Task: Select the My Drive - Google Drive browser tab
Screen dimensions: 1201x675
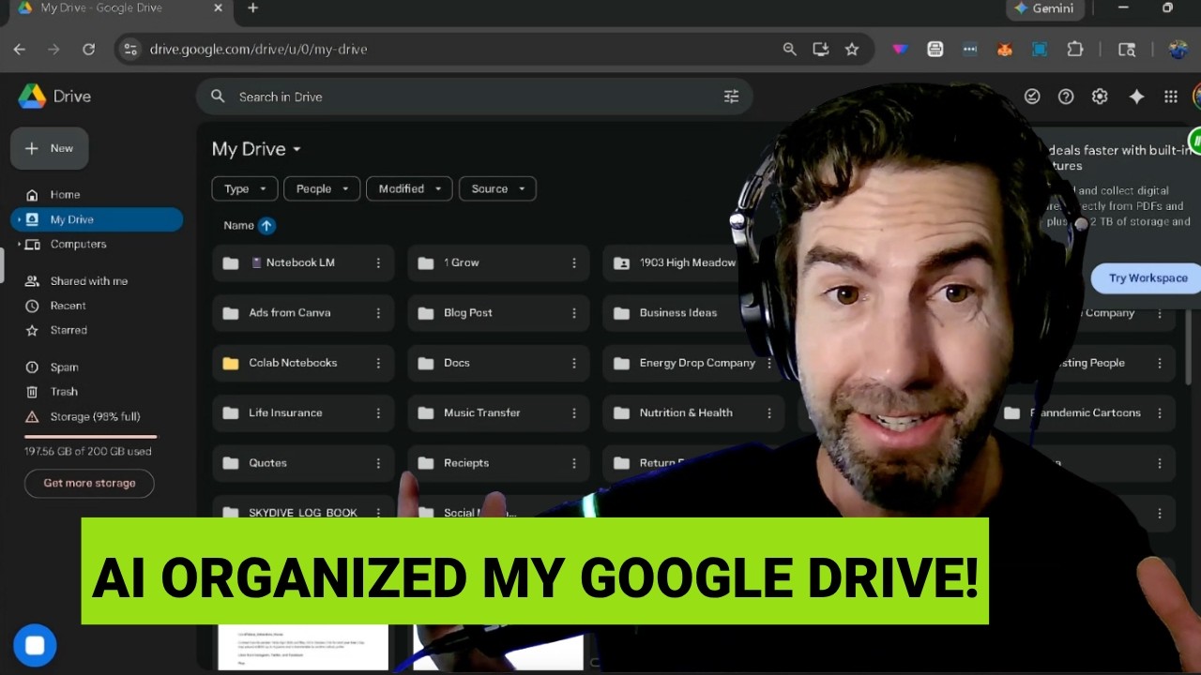Action: [117, 8]
